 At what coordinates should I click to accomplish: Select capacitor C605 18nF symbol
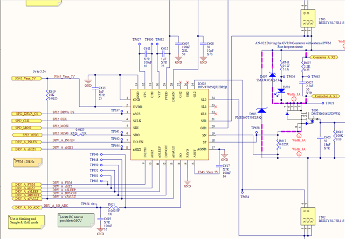point(320,138)
